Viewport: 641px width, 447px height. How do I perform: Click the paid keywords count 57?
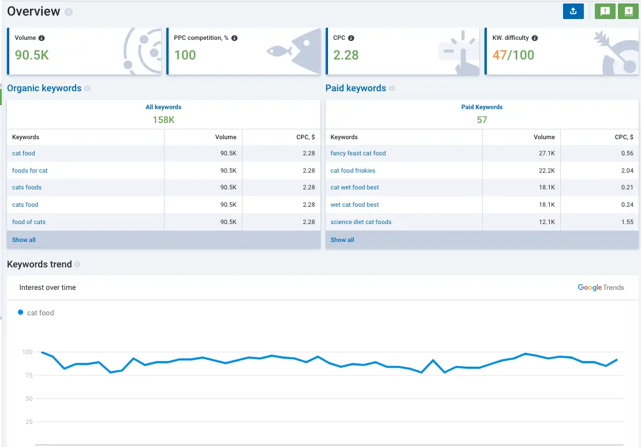[x=482, y=120]
